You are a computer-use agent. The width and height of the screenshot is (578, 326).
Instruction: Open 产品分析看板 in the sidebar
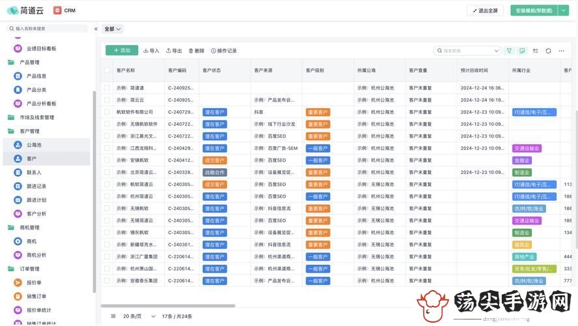tap(41, 104)
